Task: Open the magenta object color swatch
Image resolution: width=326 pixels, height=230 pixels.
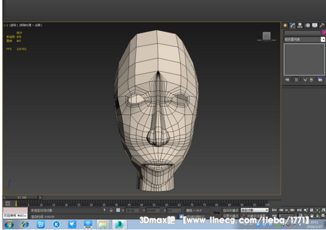Action: (x=324, y=32)
